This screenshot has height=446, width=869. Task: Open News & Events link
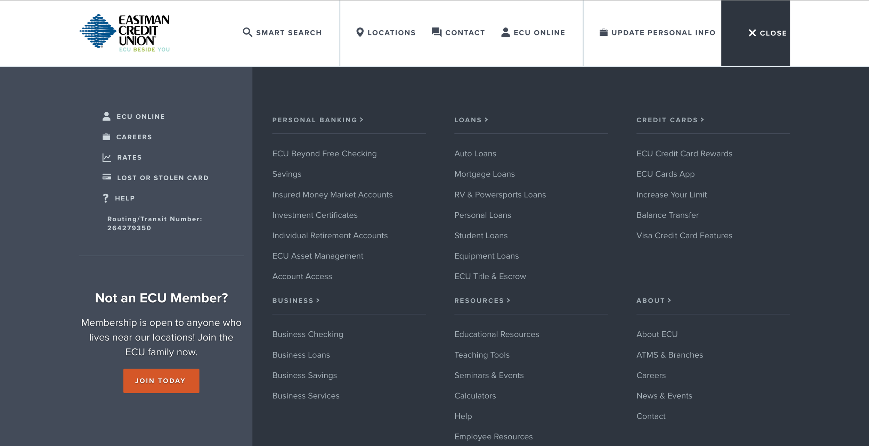tap(664, 396)
